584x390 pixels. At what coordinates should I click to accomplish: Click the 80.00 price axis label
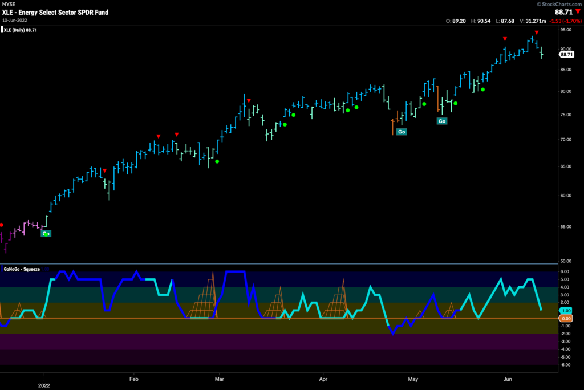click(566, 91)
